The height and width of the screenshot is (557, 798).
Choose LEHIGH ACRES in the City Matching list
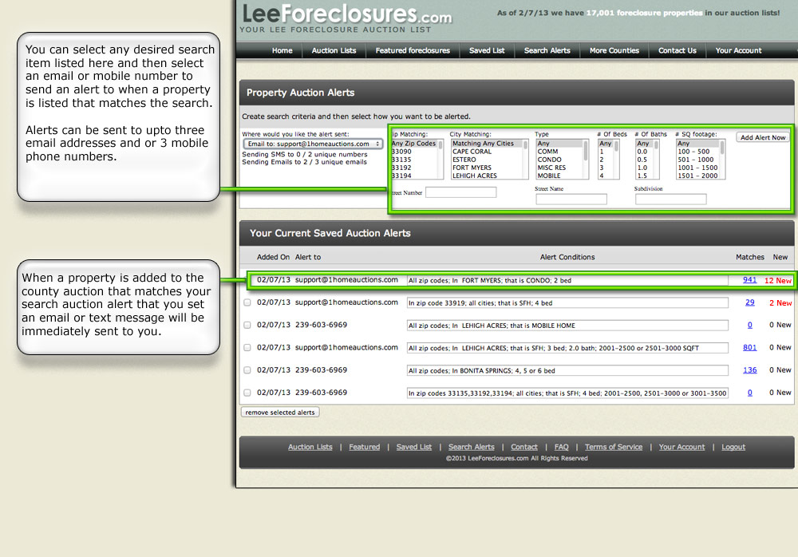(474, 176)
